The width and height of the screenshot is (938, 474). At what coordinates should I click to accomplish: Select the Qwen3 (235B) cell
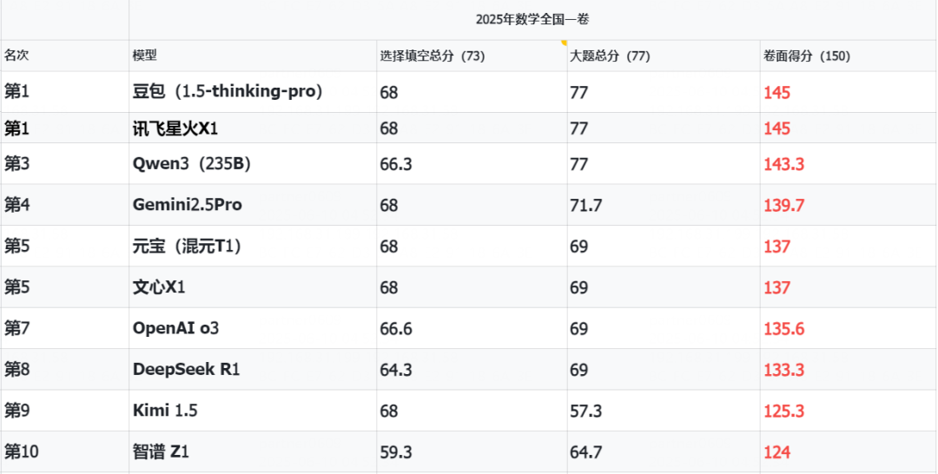click(x=253, y=164)
